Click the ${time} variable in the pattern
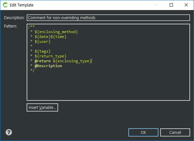The height and width of the screenshot is (141, 194). (x=58, y=37)
